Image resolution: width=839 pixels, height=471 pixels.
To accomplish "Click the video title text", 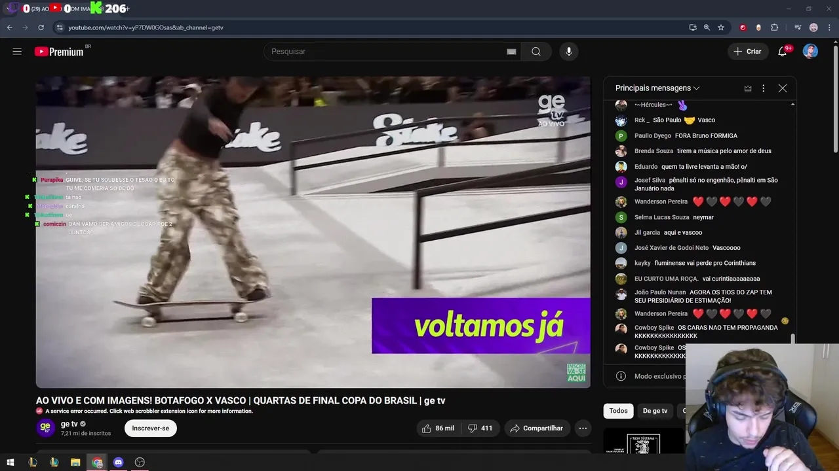I will coord(241,400).
